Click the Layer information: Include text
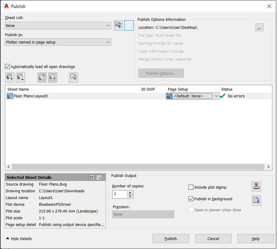 (x=161, y=52)
